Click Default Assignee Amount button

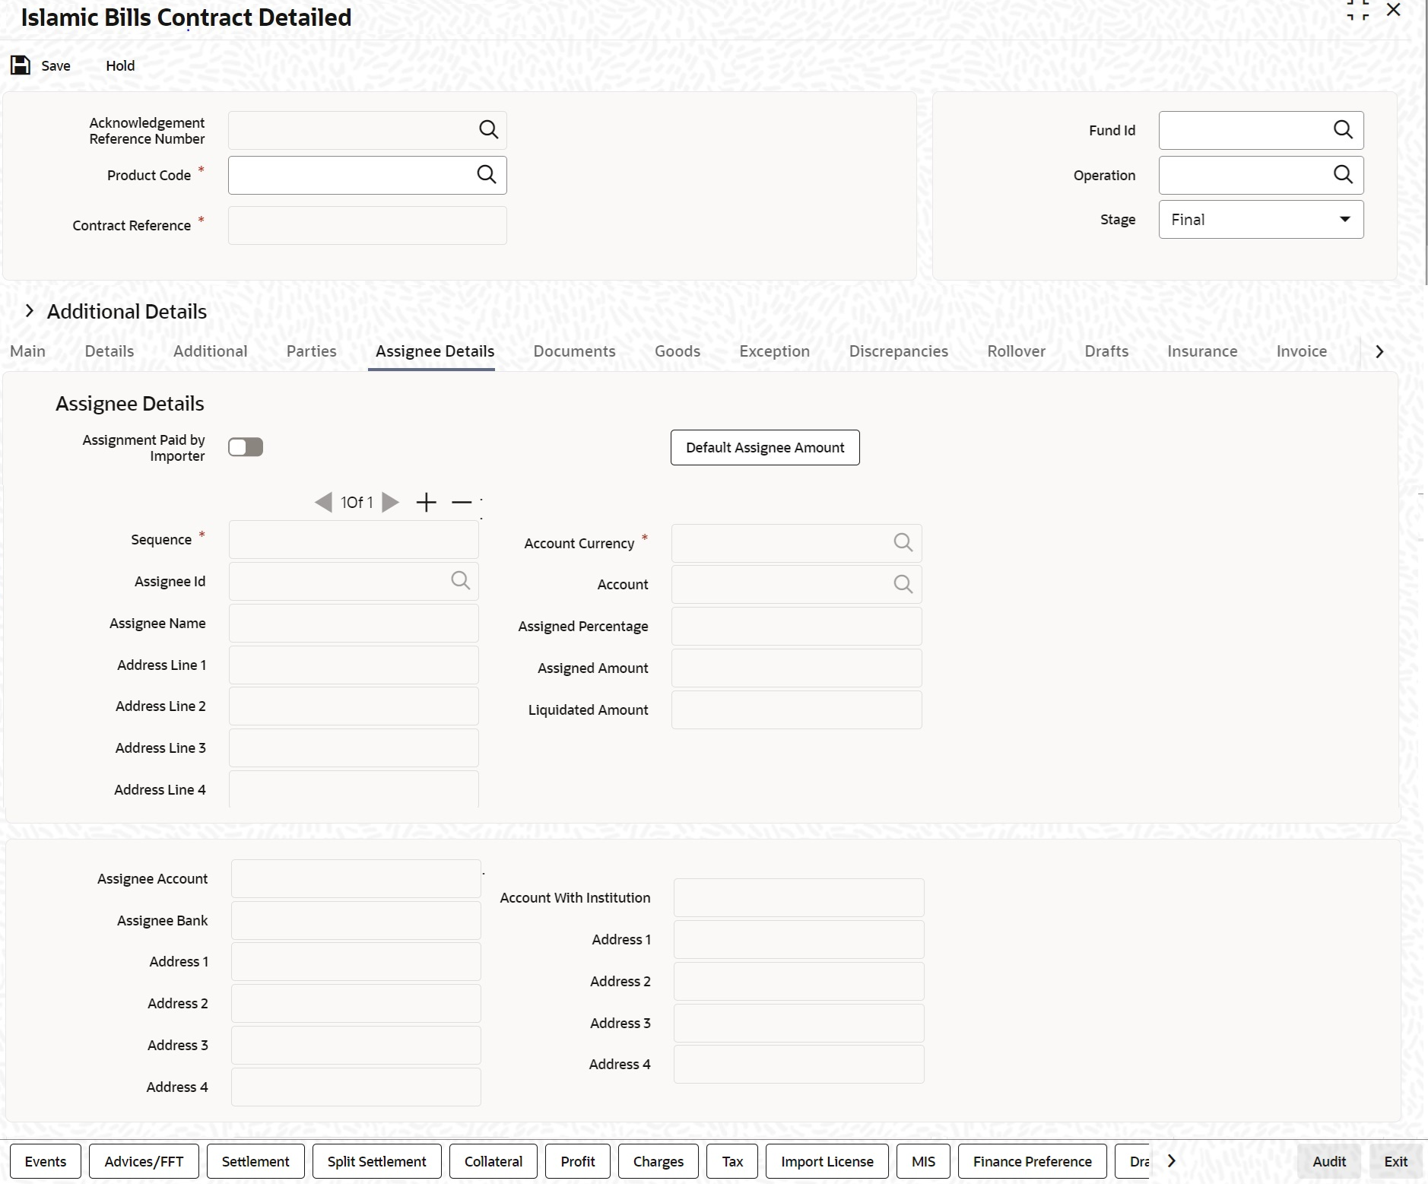point(765,447)
